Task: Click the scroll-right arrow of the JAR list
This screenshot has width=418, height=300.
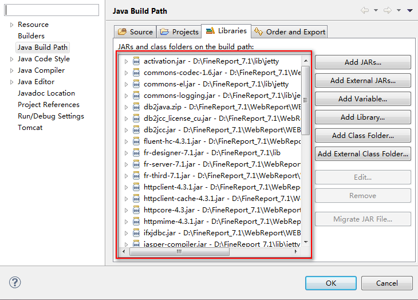Action: coord(295,251)
